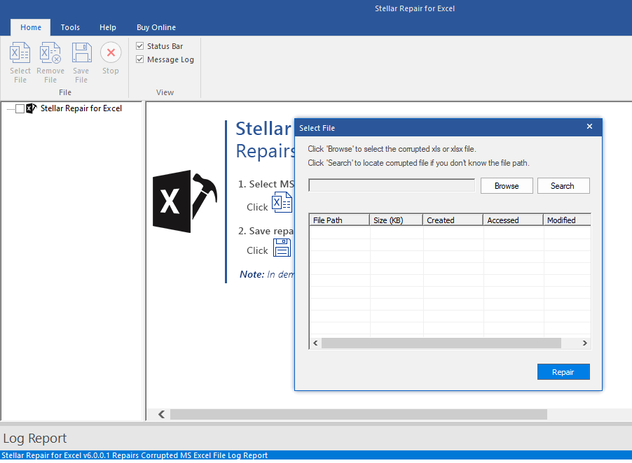Click the Created column header
This screenshot has height=463, width=632.
453,220
